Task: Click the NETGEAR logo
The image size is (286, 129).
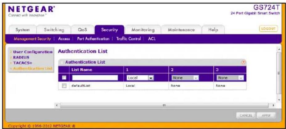Action: click(x=31, y=9)
